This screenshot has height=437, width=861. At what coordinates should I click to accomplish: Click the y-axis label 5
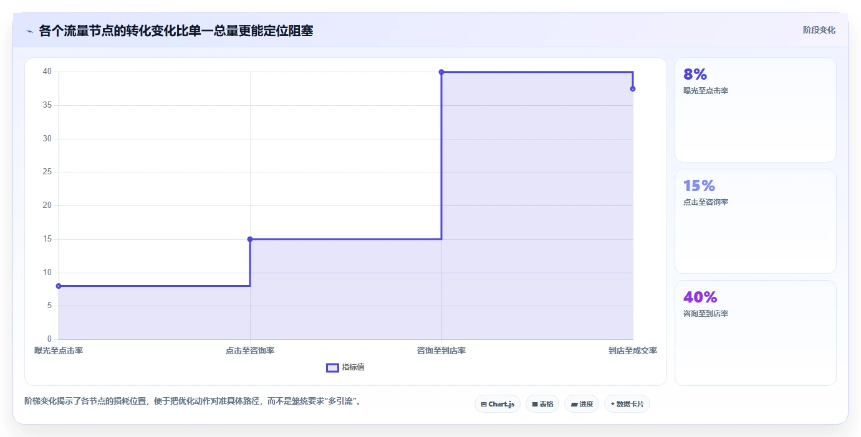pos(49,306)
